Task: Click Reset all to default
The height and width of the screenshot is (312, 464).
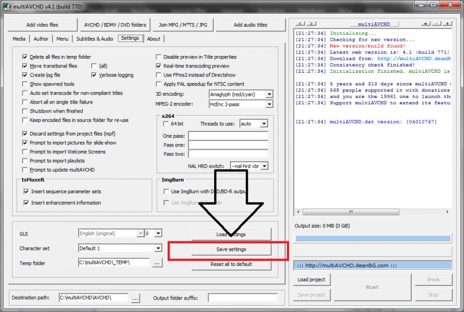Action: (x=231, y=264)
